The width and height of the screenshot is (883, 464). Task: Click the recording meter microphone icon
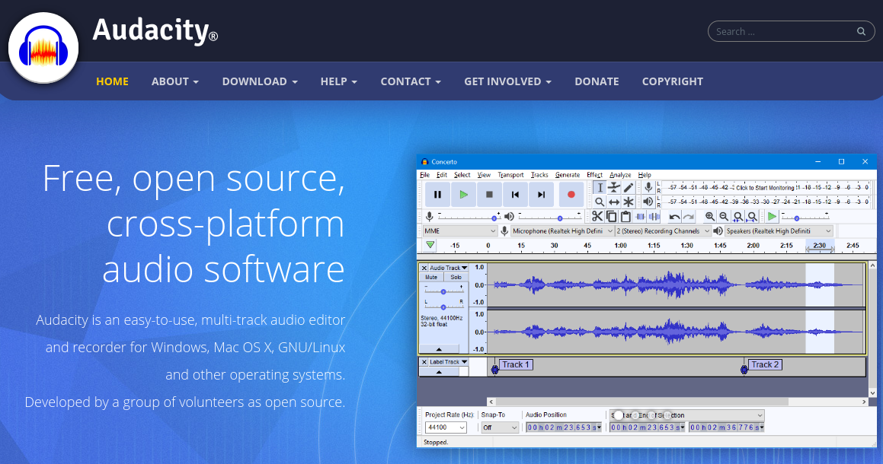(649, 186)
